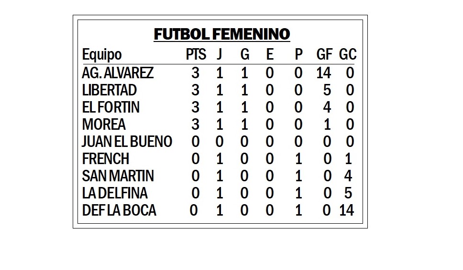This screenshot has height=270, width=463.
Task: Select the EL FORTIN team name
Action: click(x=111, y=107)
